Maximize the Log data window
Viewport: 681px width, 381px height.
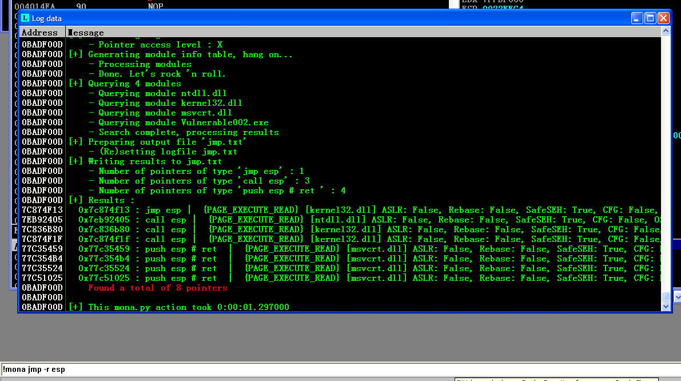[650, 18]
